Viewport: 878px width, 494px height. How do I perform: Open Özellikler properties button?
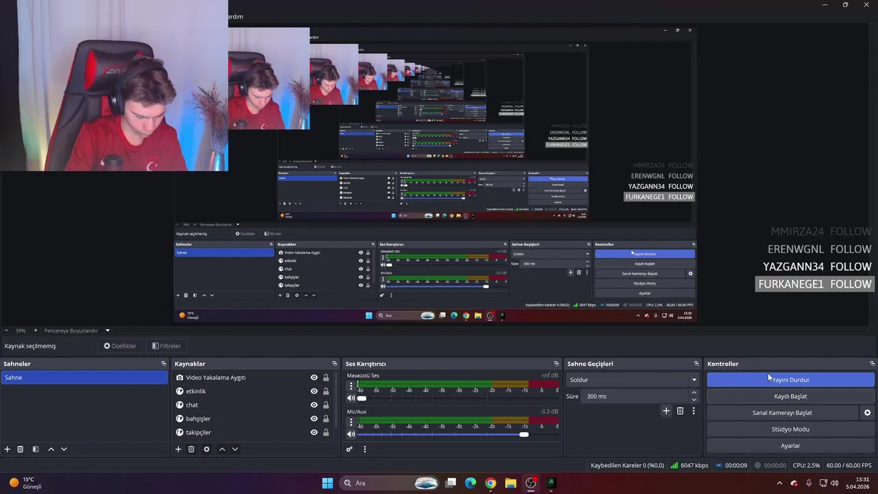120,346
